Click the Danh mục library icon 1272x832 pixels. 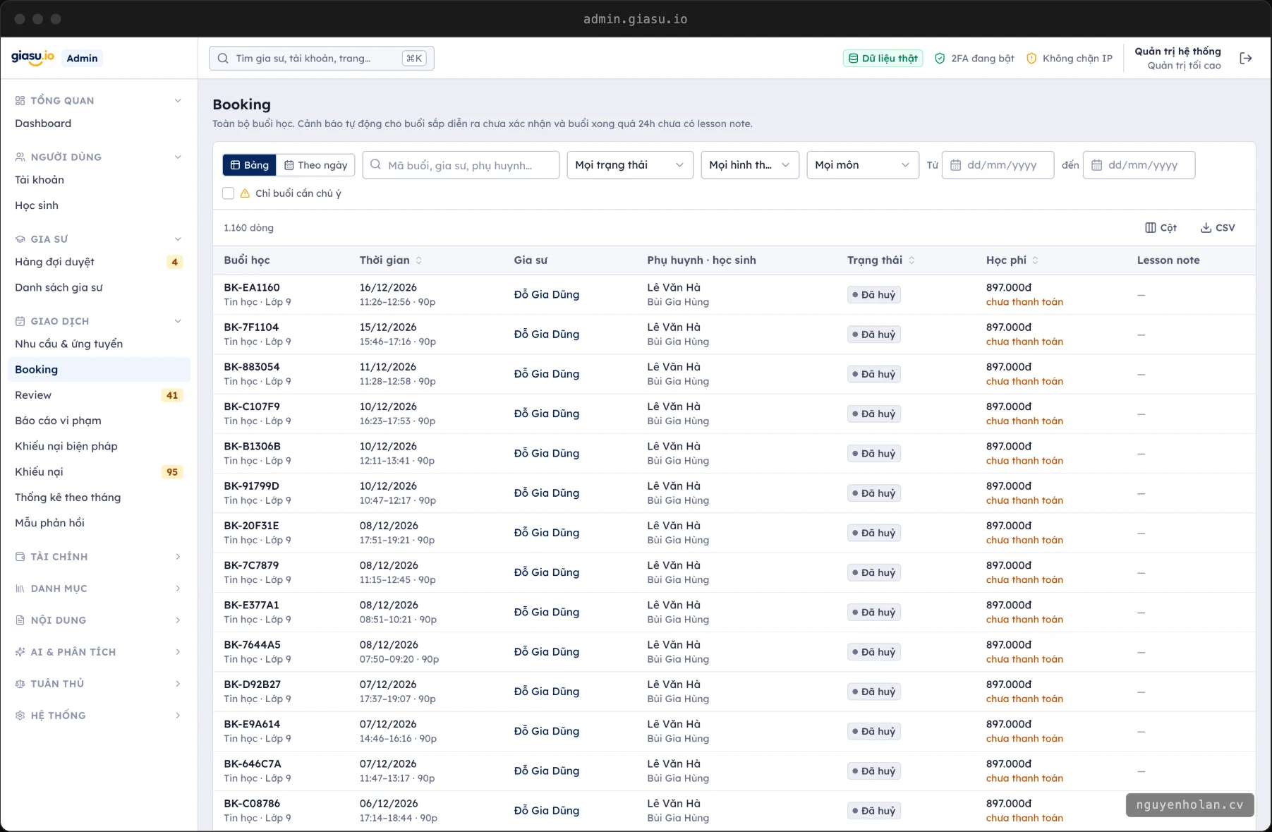tap(20, 589)
